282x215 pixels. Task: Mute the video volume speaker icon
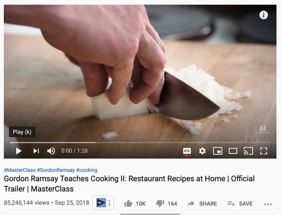(x=51, y=151)
